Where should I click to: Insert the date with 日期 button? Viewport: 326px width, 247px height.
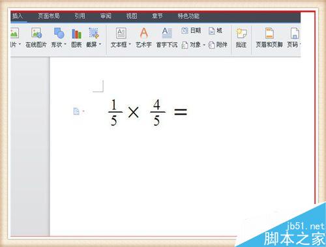[191, 31]
